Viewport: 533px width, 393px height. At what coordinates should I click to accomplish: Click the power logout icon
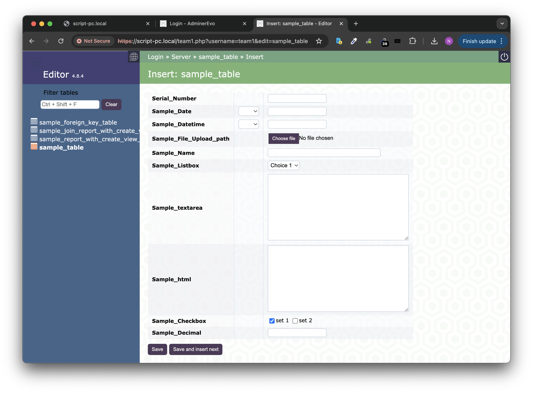click(504, 57)
